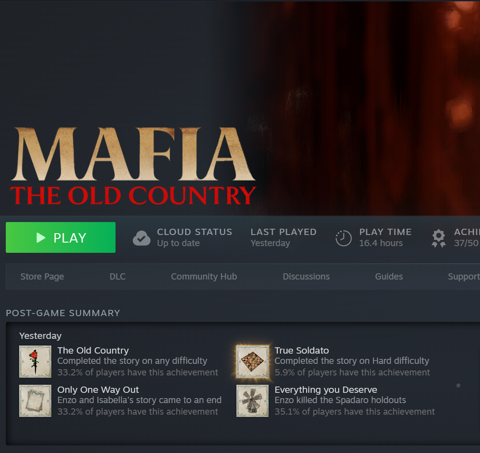
Task: Click the True Soldato achievement title
Action: (x=302, y=350)
